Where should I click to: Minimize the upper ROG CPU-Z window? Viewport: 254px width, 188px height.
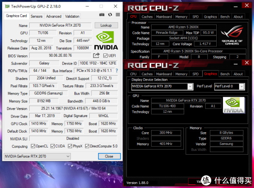(x=235, y=7)
